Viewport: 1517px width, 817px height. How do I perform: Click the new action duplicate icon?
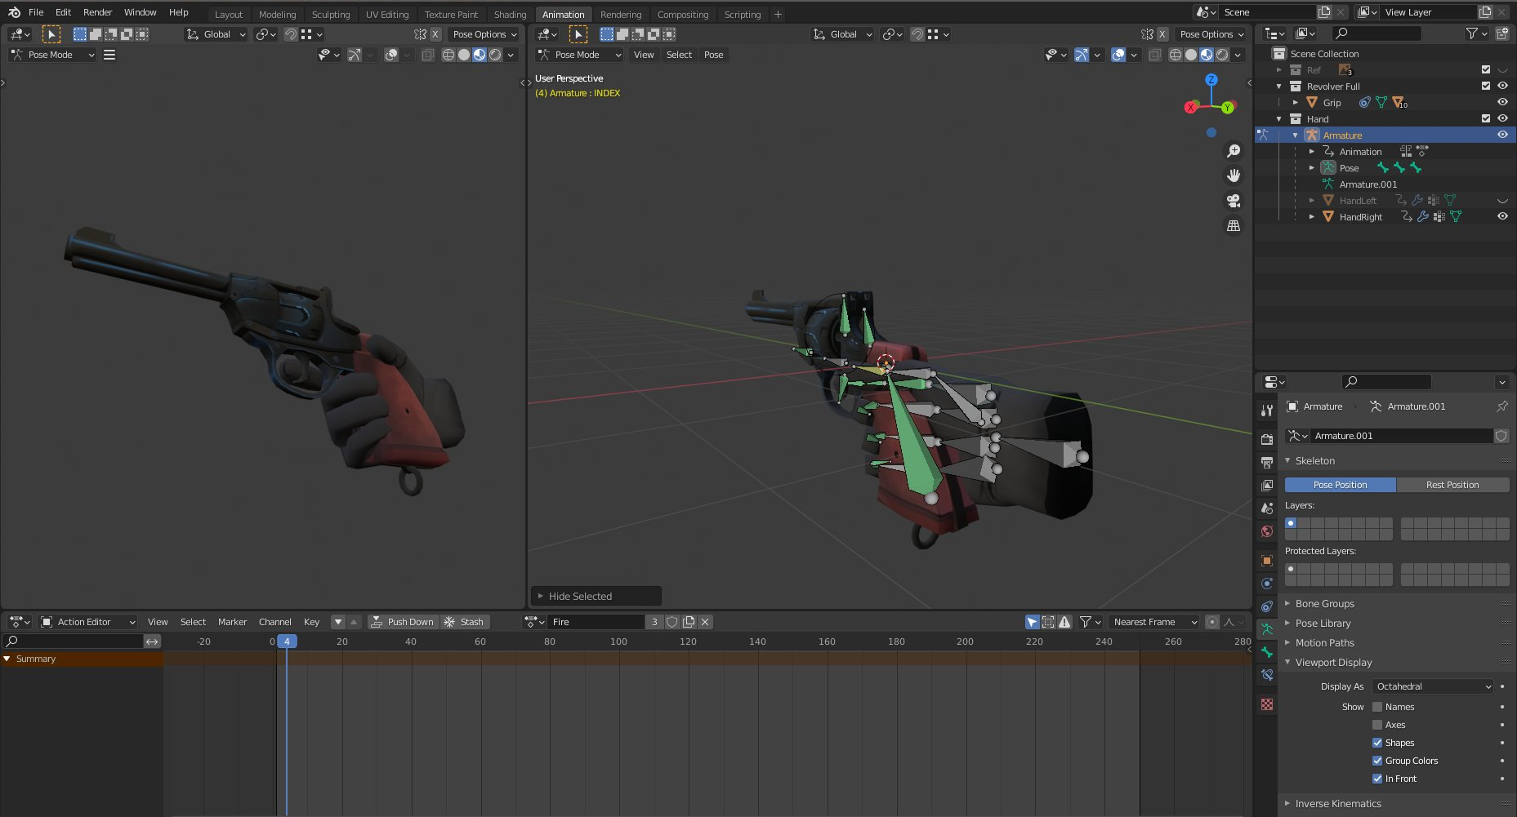689,622
